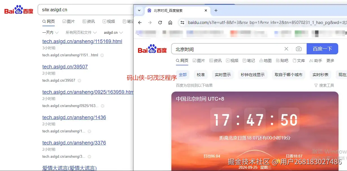This screenshot has width=347, height=171.
Task: Select 地图 tab in front window
Action: (265, 61)
